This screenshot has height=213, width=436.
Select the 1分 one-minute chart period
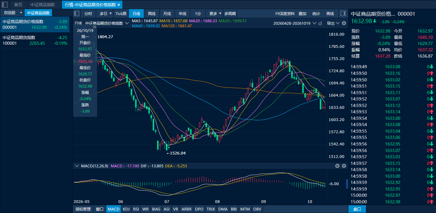point(198,13)
